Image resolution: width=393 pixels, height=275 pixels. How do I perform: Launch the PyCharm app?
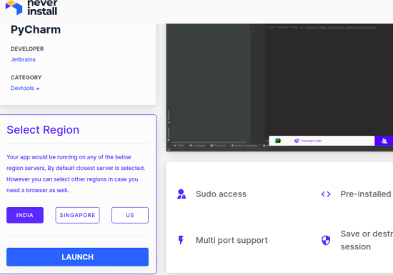[x=77, y=257]
